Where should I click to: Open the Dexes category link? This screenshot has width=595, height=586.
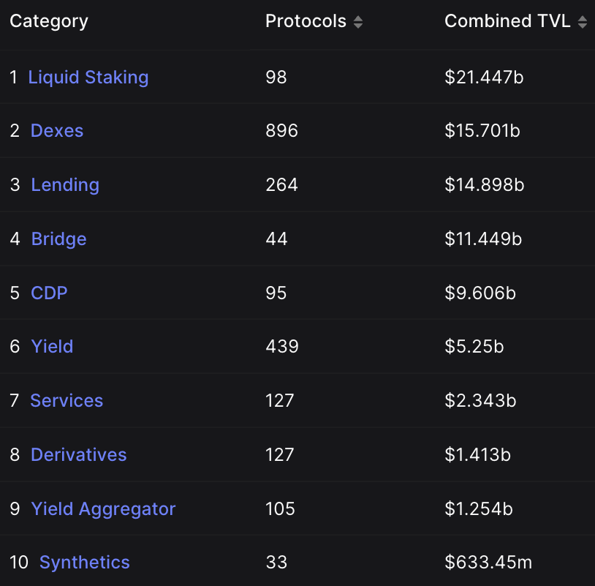57,131
